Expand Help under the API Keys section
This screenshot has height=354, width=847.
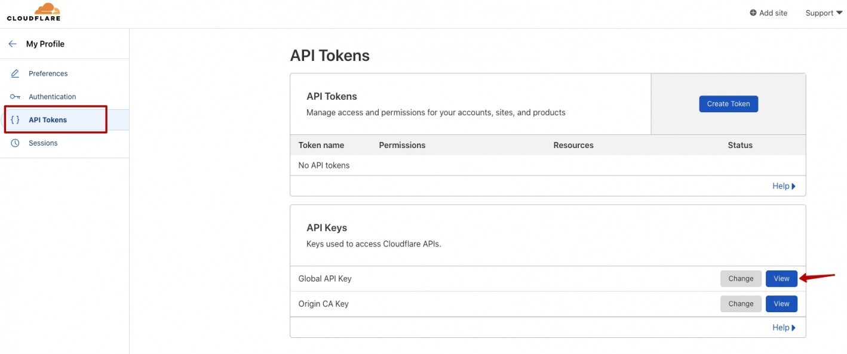784,328
